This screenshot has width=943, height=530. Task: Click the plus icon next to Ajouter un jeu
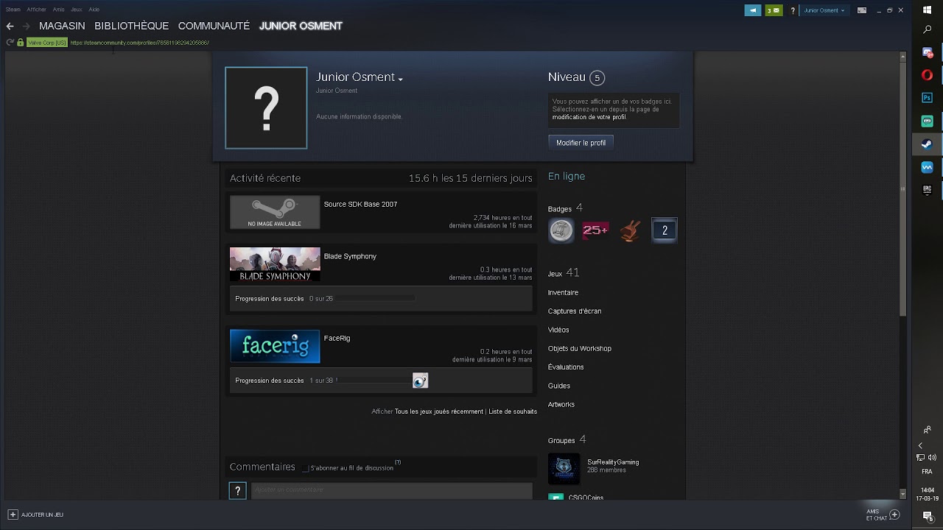(x=13, y=515)
